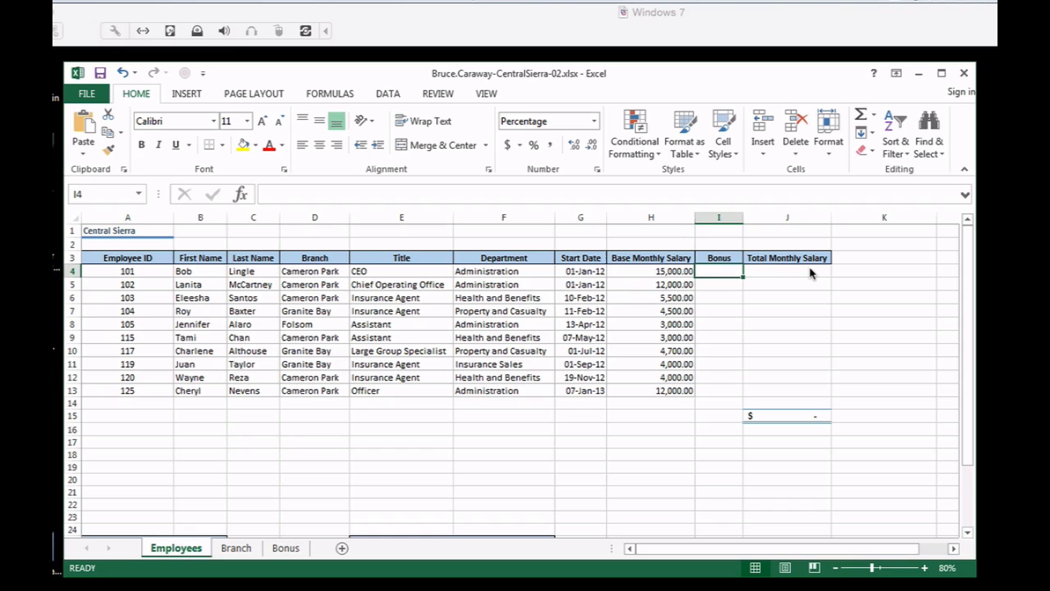Click the Sign in link

(x=961, y=92)
